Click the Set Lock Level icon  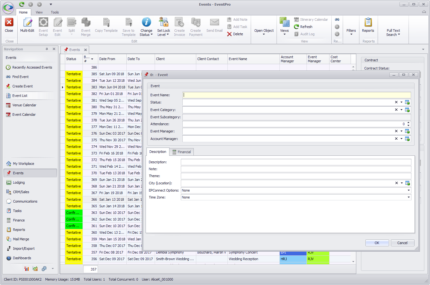coord(163,22)
